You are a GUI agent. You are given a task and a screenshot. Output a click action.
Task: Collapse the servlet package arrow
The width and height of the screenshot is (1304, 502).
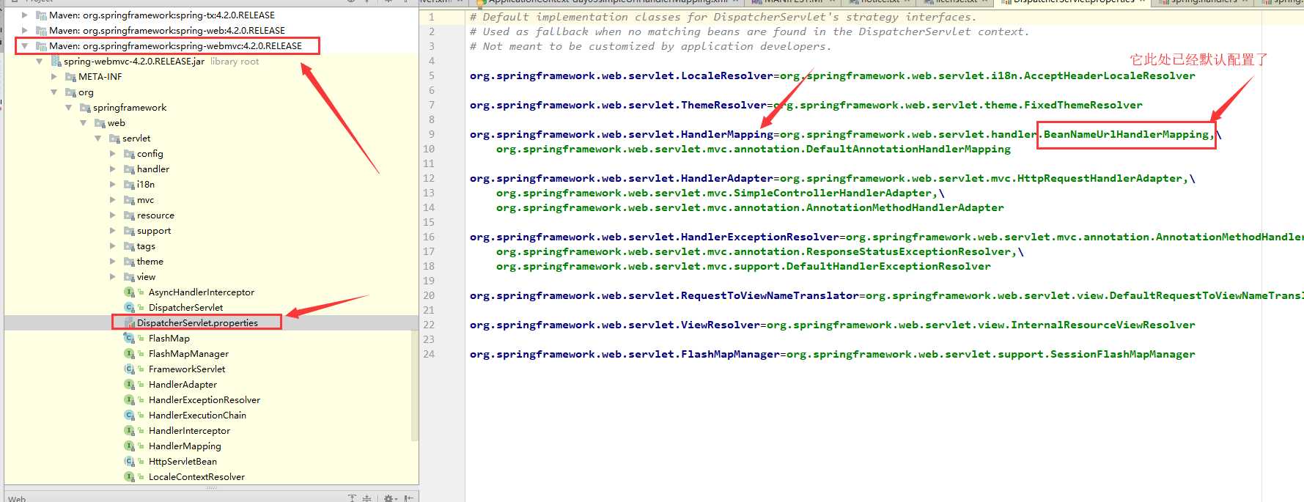point(98,138)
